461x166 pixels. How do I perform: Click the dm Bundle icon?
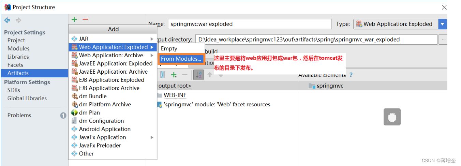pyautogui.click(x=74, y=96)
